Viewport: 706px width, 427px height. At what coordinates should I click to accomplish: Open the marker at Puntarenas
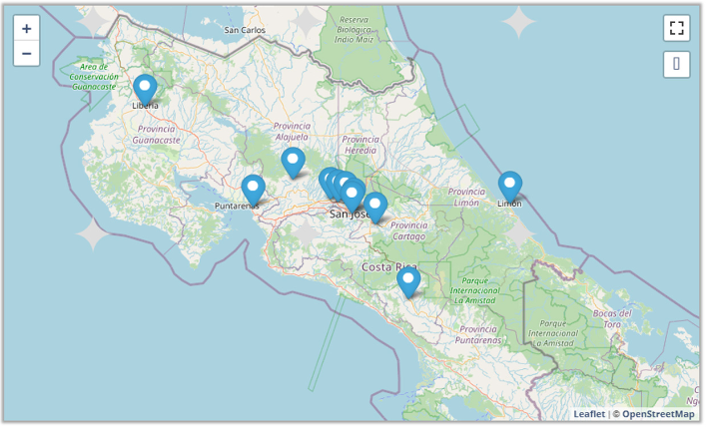254,189
